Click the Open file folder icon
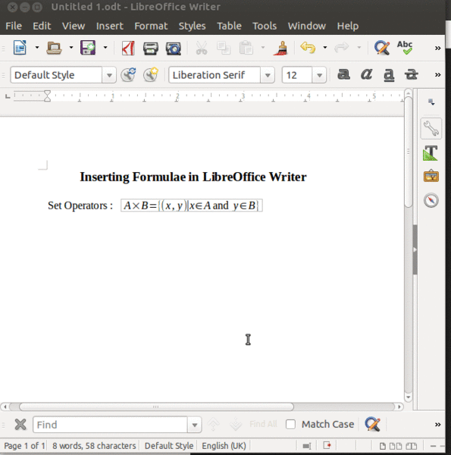This screenshot has height=455, width=451. click(54, 48)
